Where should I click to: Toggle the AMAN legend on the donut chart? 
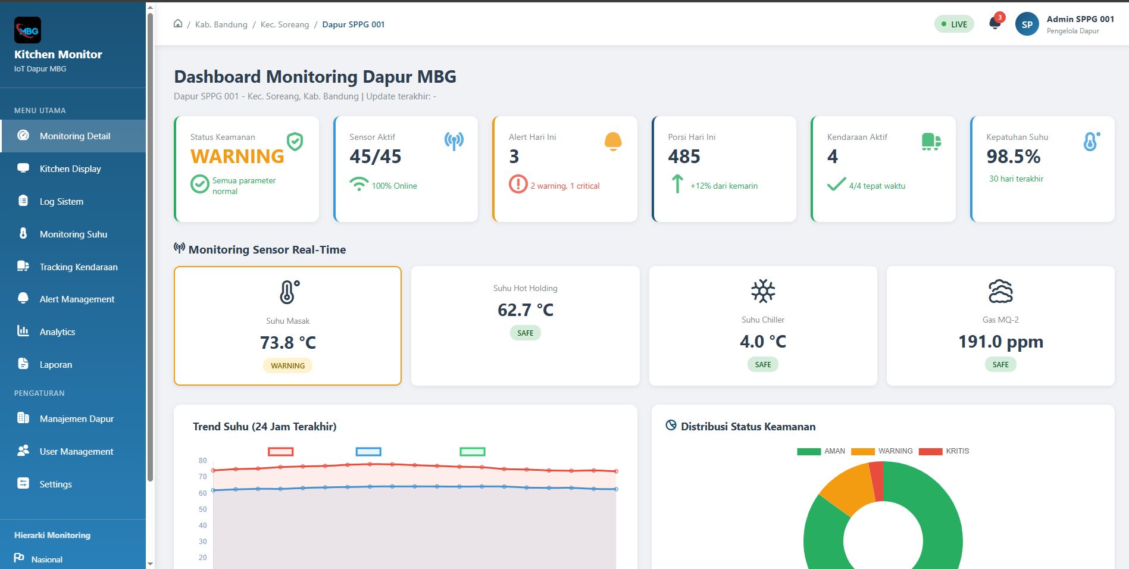(822, 451)
